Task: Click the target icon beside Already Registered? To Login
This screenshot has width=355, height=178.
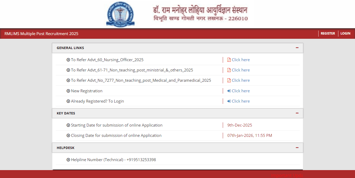Action: [x=68, y=101]
